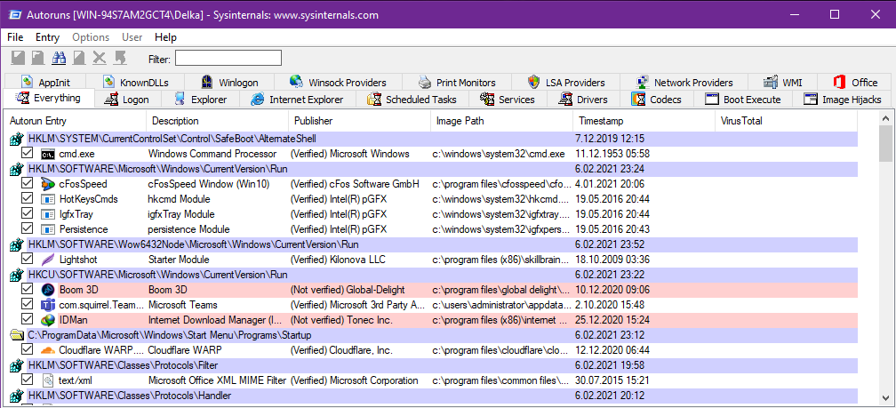Disable the IDMan startup entry

tap(27, 320)
